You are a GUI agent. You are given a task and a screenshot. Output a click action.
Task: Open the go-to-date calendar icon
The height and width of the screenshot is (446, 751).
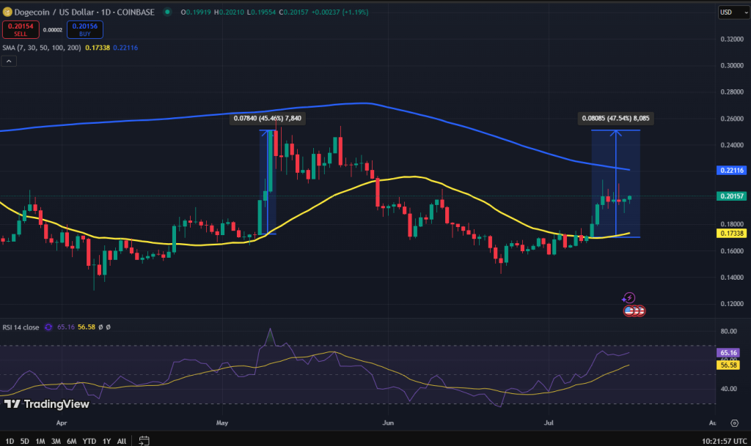click(x=144, y=441)
